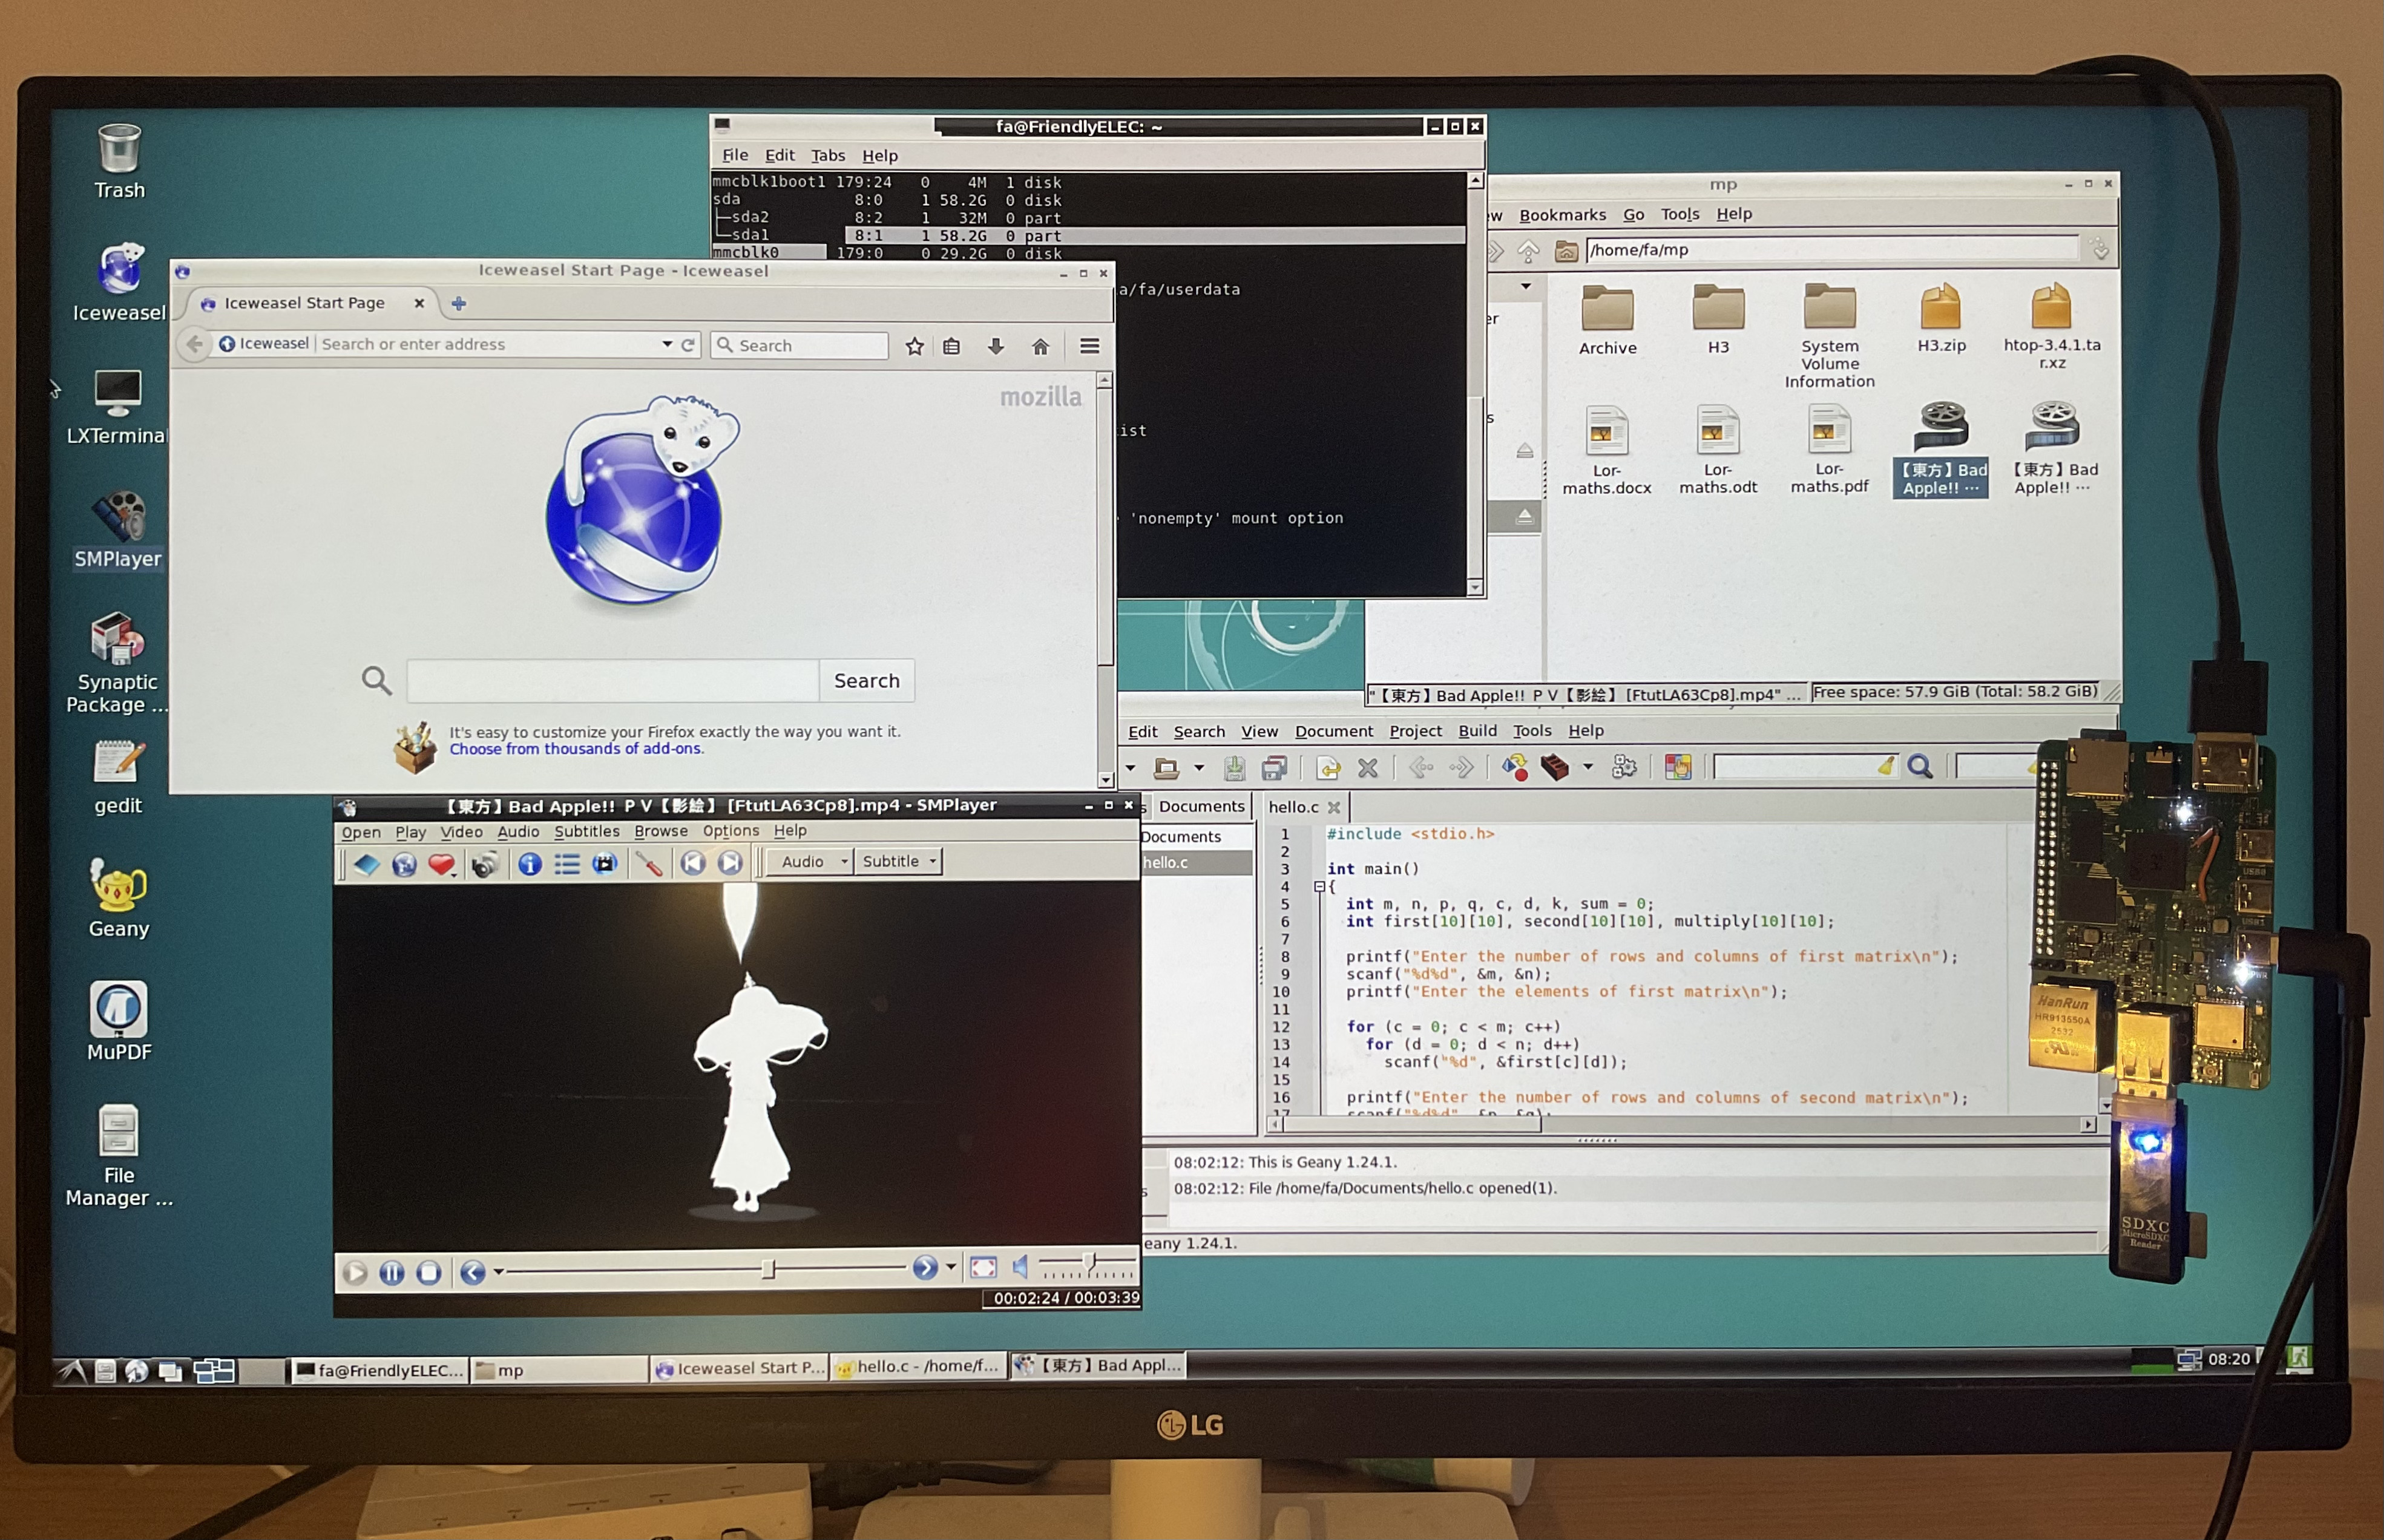Viewport: 2384px width, 1540px height.
Task: Click the Iceweasel bookmark star icon
Action: click(914, 346)
